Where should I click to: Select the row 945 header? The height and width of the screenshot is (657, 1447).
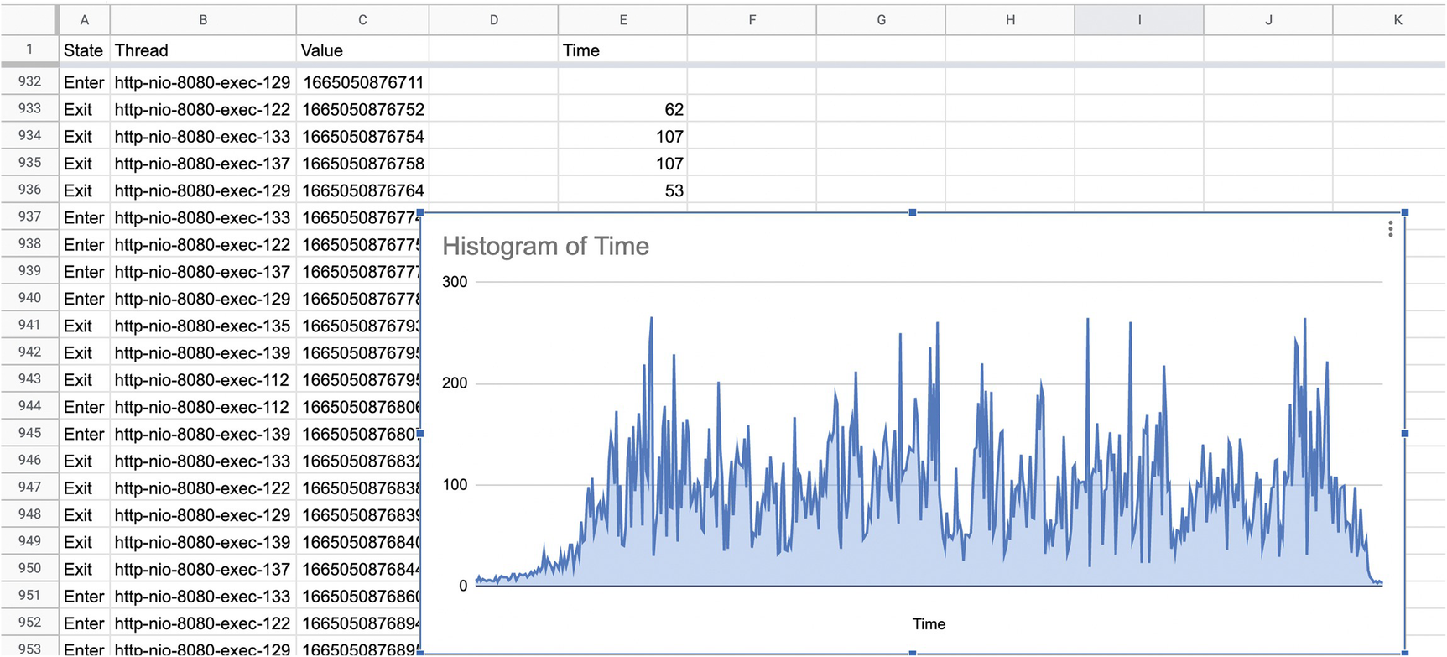pos(29,433)
